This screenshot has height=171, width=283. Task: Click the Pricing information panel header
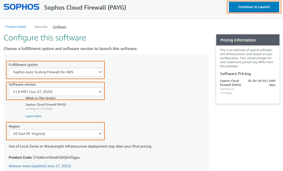[238, 40]
